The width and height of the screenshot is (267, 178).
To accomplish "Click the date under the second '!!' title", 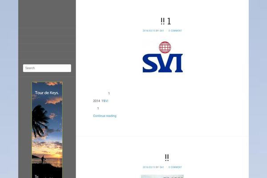I will (x=149, y=167).
